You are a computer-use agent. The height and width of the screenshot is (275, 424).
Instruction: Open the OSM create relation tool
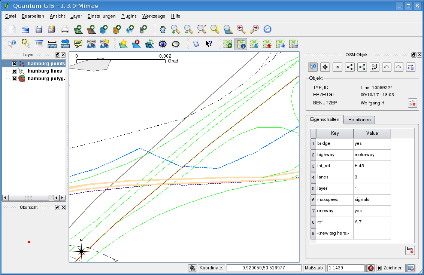point(375,67)
